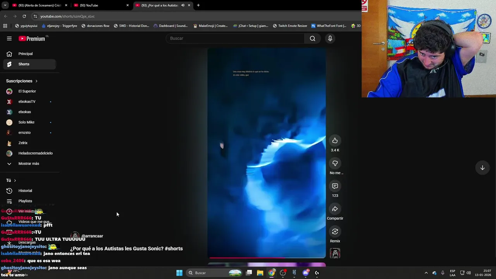Screen dimensions: 496x279
Task: Open the comments showing 123
Action: pos(335,186)
